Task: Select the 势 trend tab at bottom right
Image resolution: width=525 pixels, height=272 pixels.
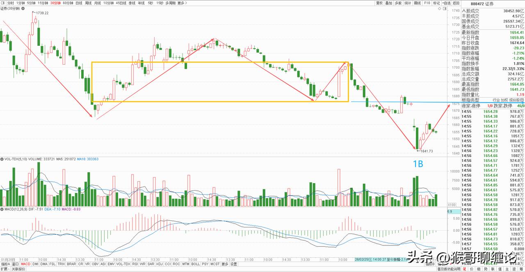Action: (x=486, y=269)
